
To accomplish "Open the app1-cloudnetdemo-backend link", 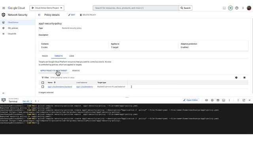I will coord(60,87).
